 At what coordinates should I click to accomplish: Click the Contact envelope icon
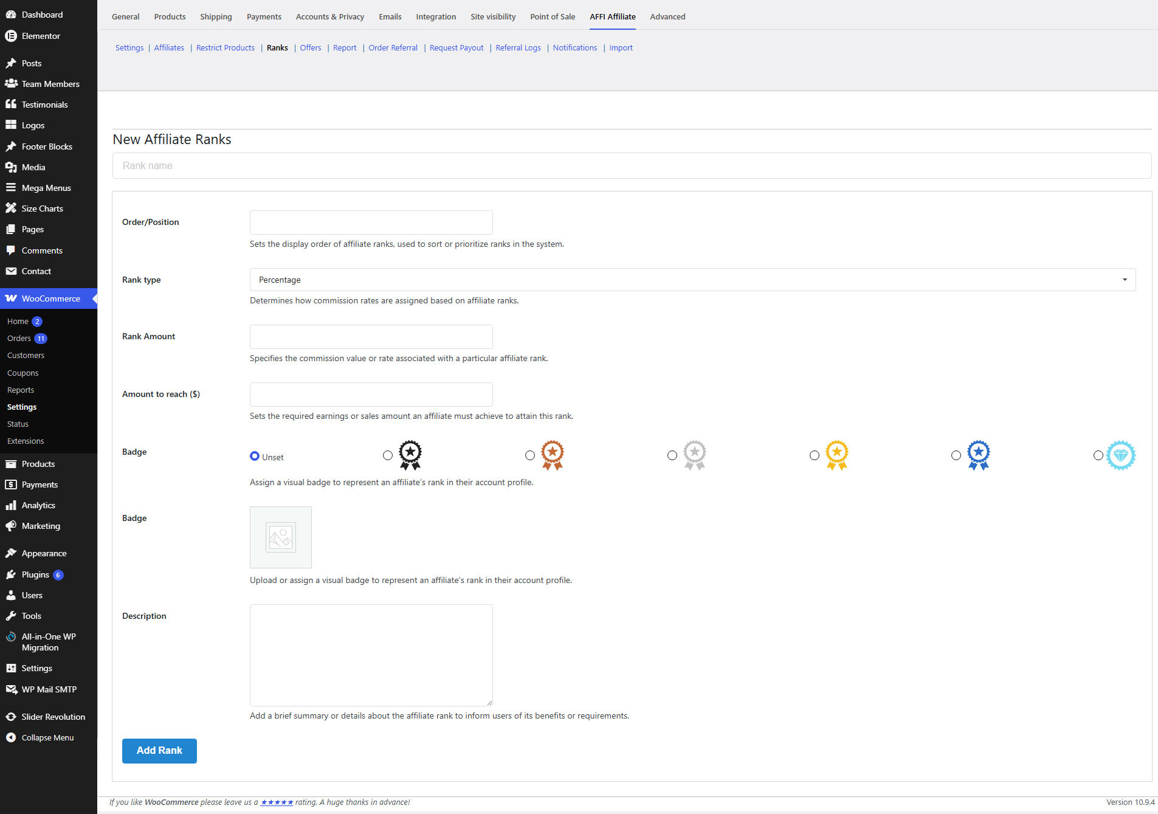click(11, 271)
